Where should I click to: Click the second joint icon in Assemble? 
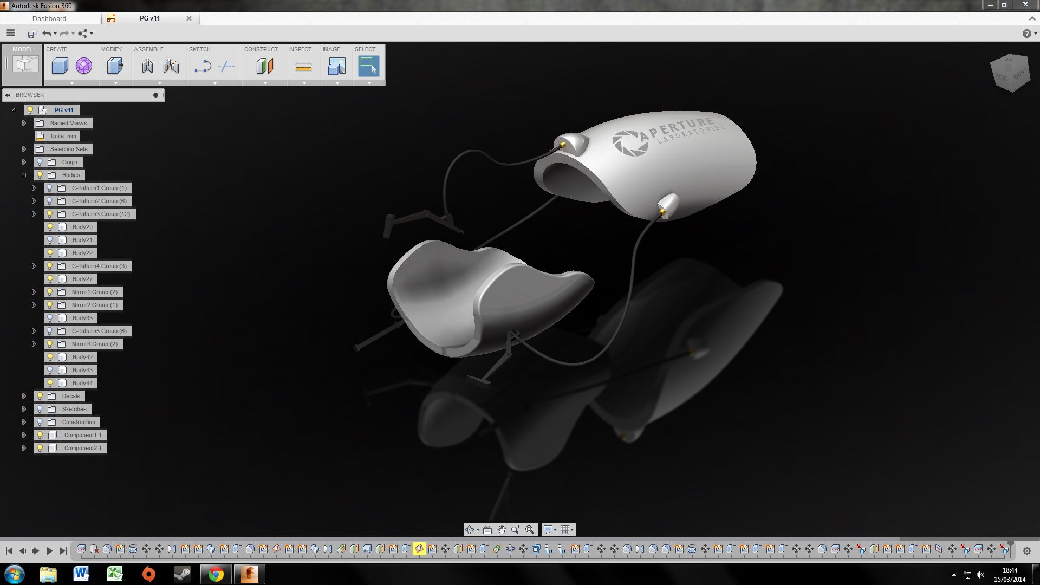(171, 66)
